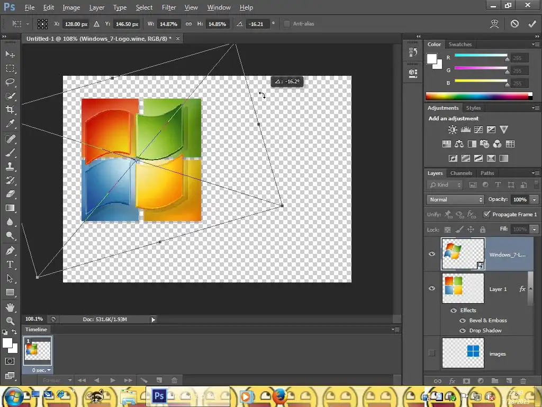Select the Brush tool

(10, 153)
